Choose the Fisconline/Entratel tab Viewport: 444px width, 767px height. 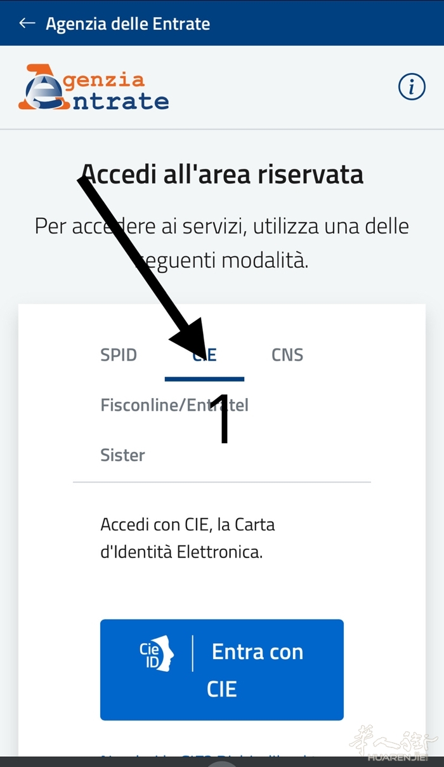pos(174,405)
